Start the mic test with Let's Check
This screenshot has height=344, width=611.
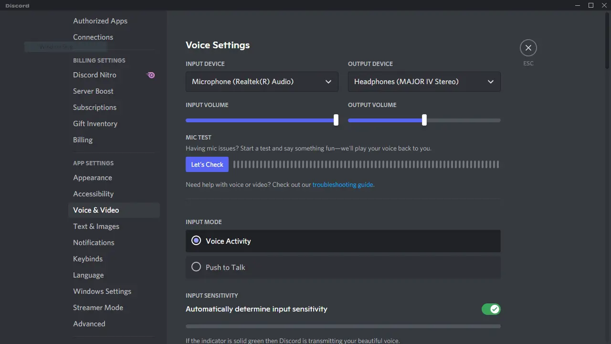[207, 164]
